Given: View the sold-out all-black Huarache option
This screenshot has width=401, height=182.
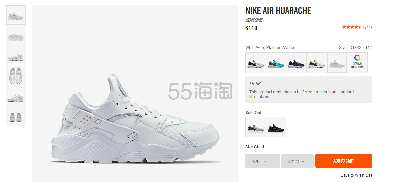Looking at the screenshot, I should tap(276, 127).
